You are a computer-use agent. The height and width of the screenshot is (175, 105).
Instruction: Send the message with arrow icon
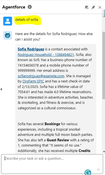pyautogui.click(x=98, y=170)
